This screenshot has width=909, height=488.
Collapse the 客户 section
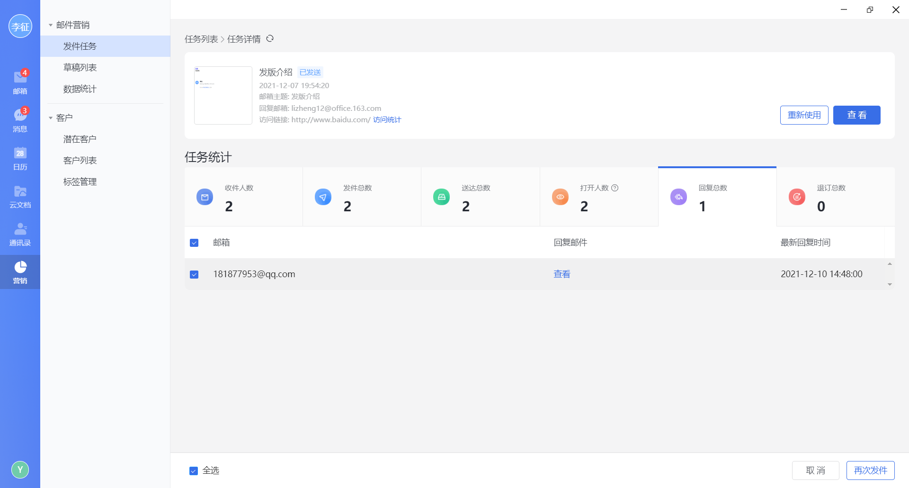click(x=51, y=118)
